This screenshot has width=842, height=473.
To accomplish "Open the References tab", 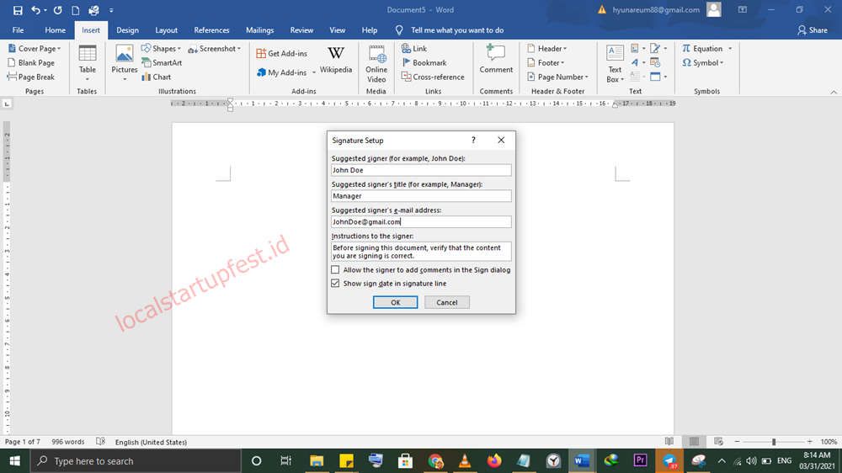I will (x=211, y=30).
